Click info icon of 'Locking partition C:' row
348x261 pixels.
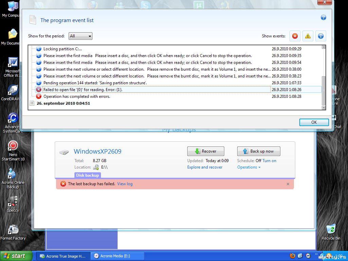[39, 49]
